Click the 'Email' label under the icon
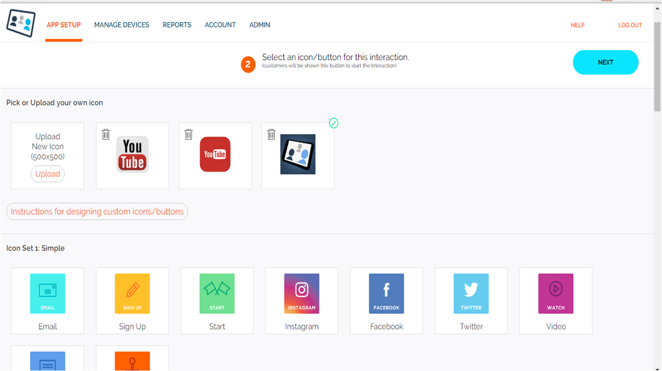The image size is (662, 371). pyautogui.click(x=48, y=327)
